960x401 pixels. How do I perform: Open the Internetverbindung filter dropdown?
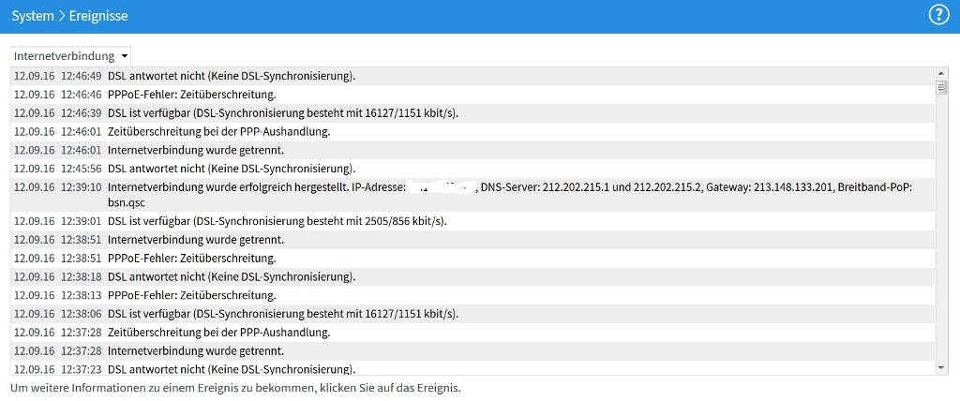click(71, 56)
